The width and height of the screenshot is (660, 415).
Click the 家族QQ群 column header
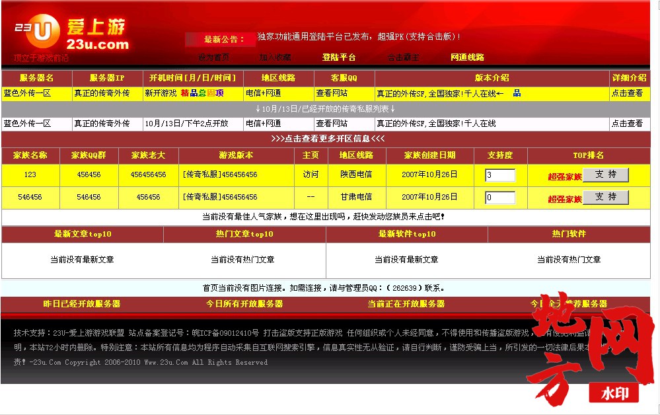[x=89, y=155]
